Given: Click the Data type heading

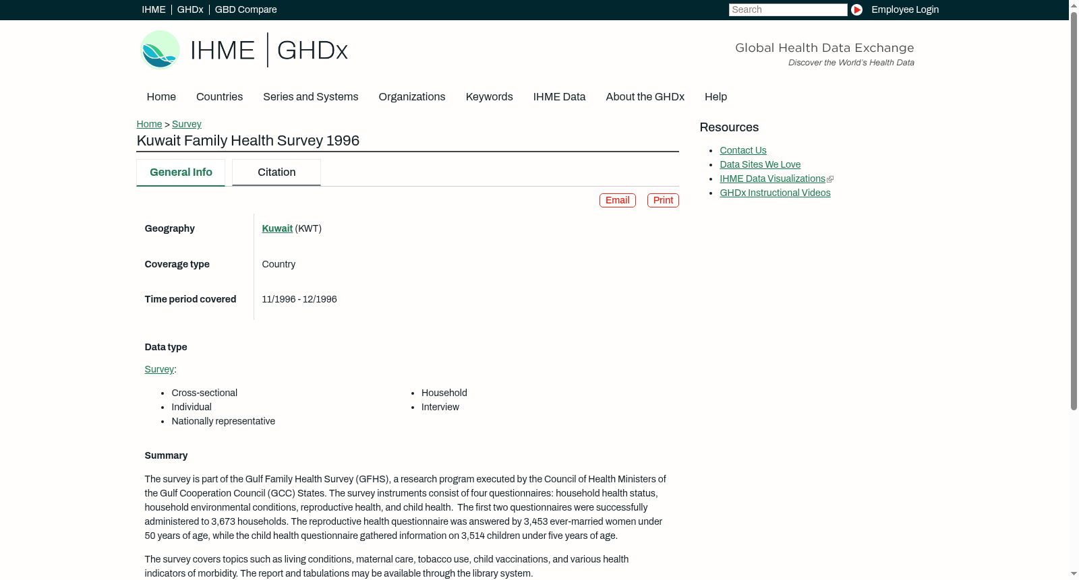Looking at the screenshot, I should [x=166, y=348].
